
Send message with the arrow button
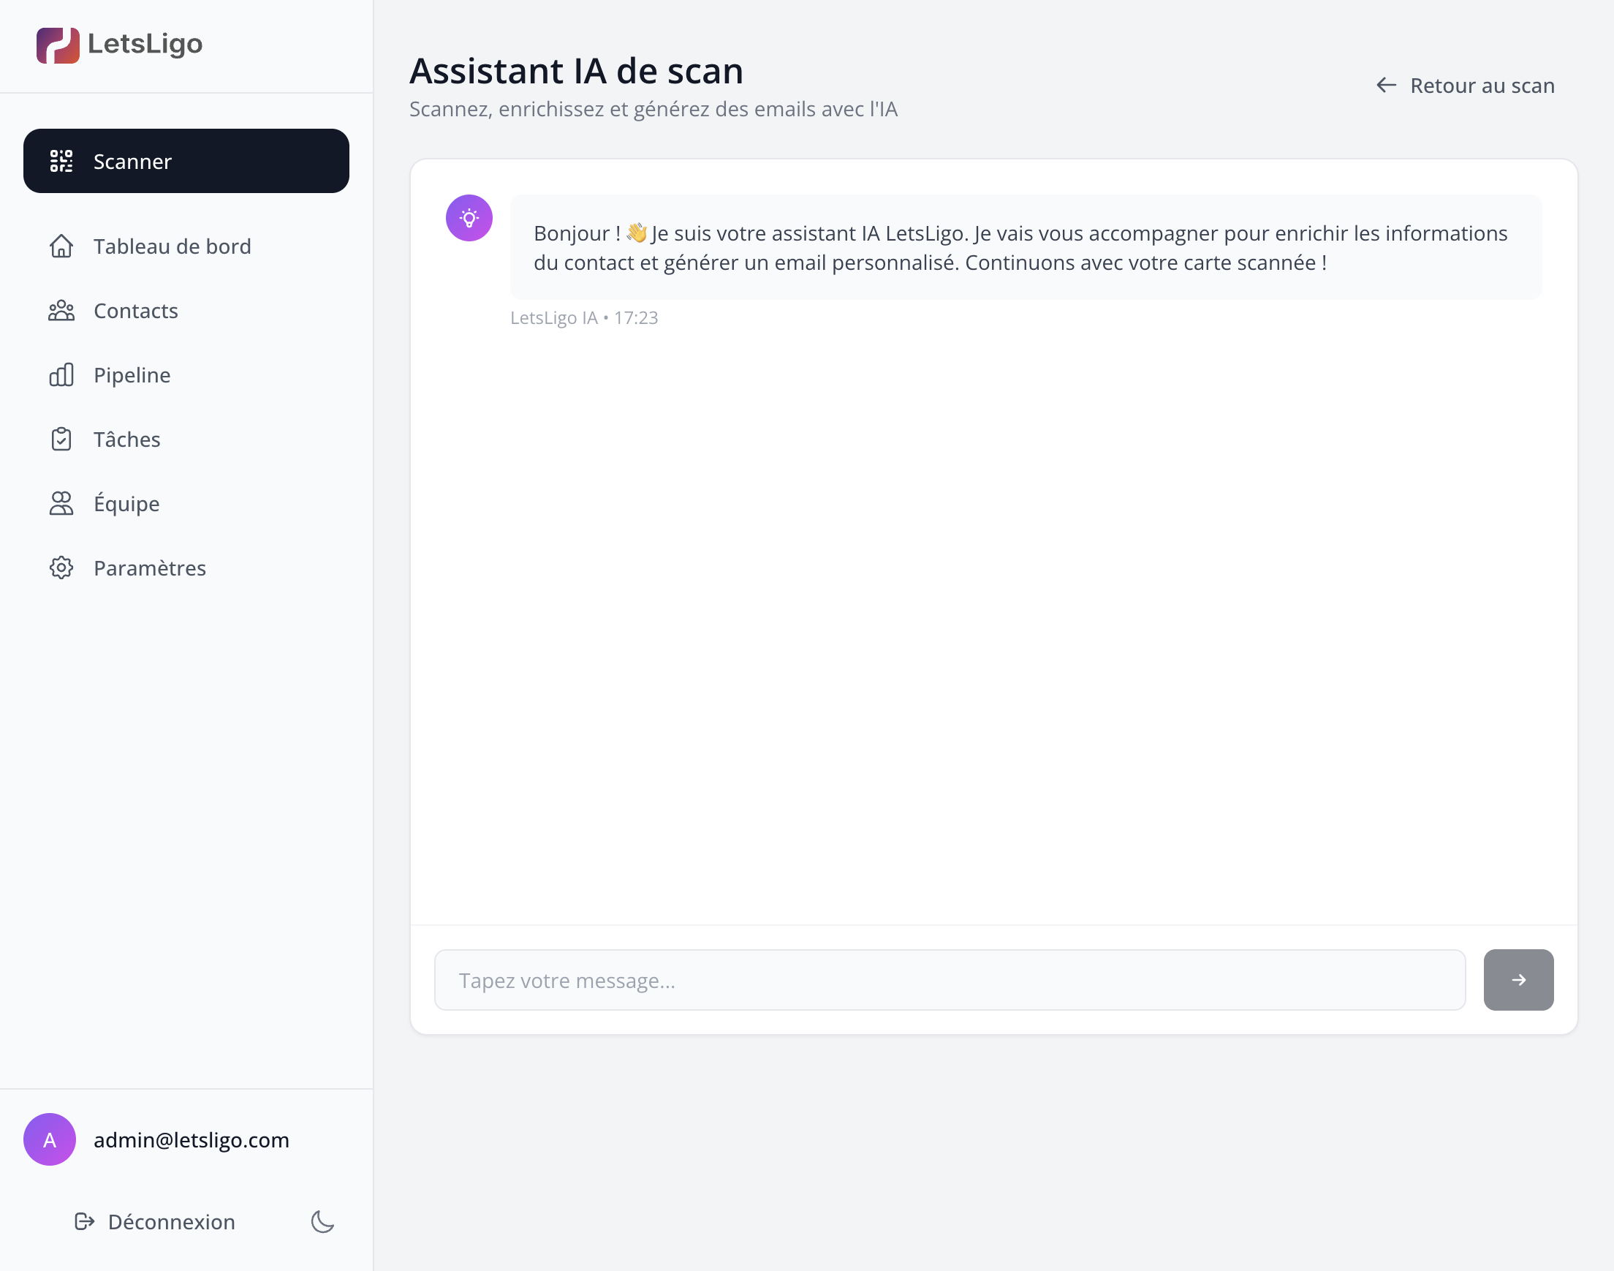tap(1518, 979)
